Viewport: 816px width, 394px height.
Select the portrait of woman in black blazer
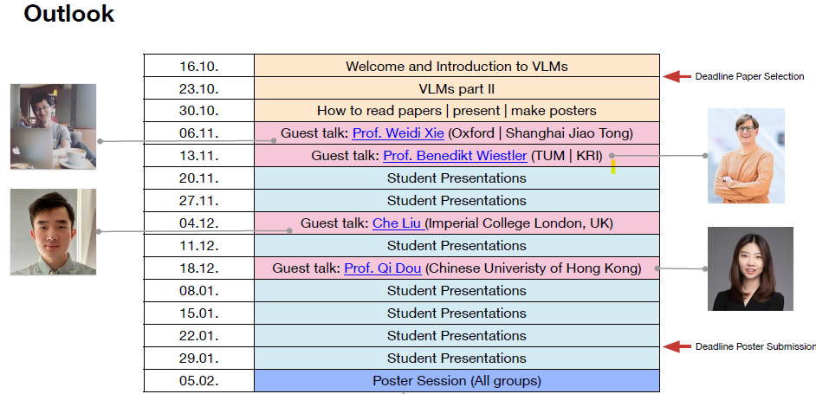[750, 268]
